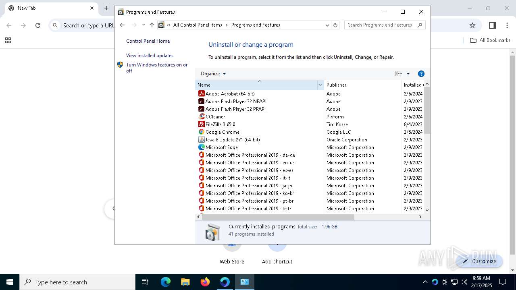Open the help question mark icon
This screenshot has height=290, width=516.
(x=421, y=74)
